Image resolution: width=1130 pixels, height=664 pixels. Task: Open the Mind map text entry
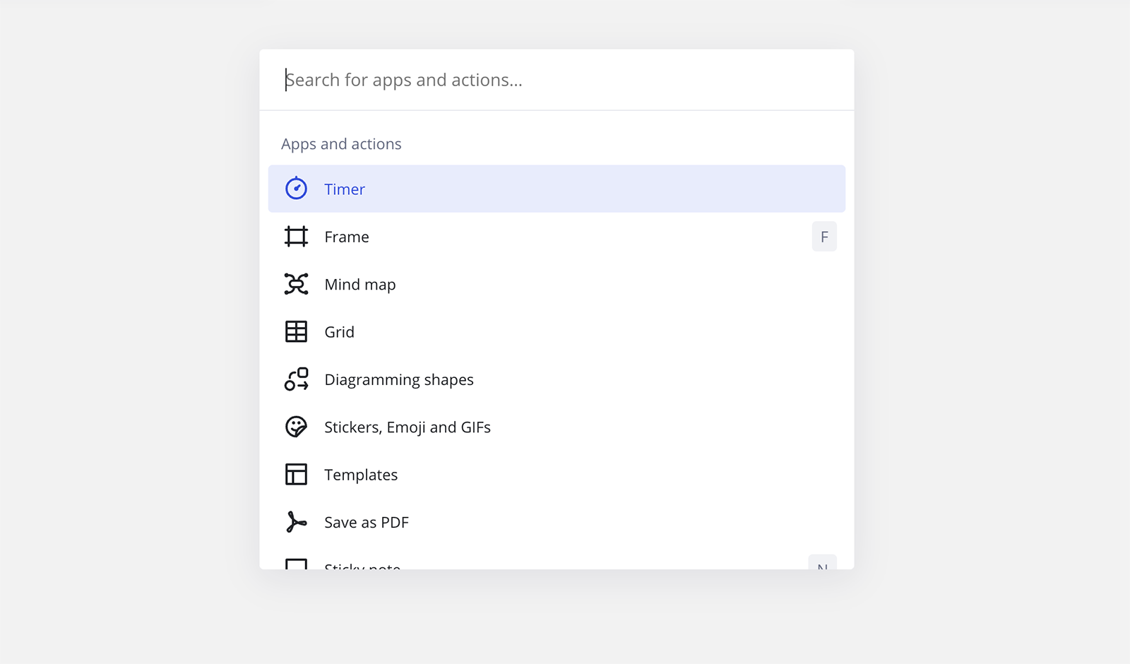(x=360, y=285)
